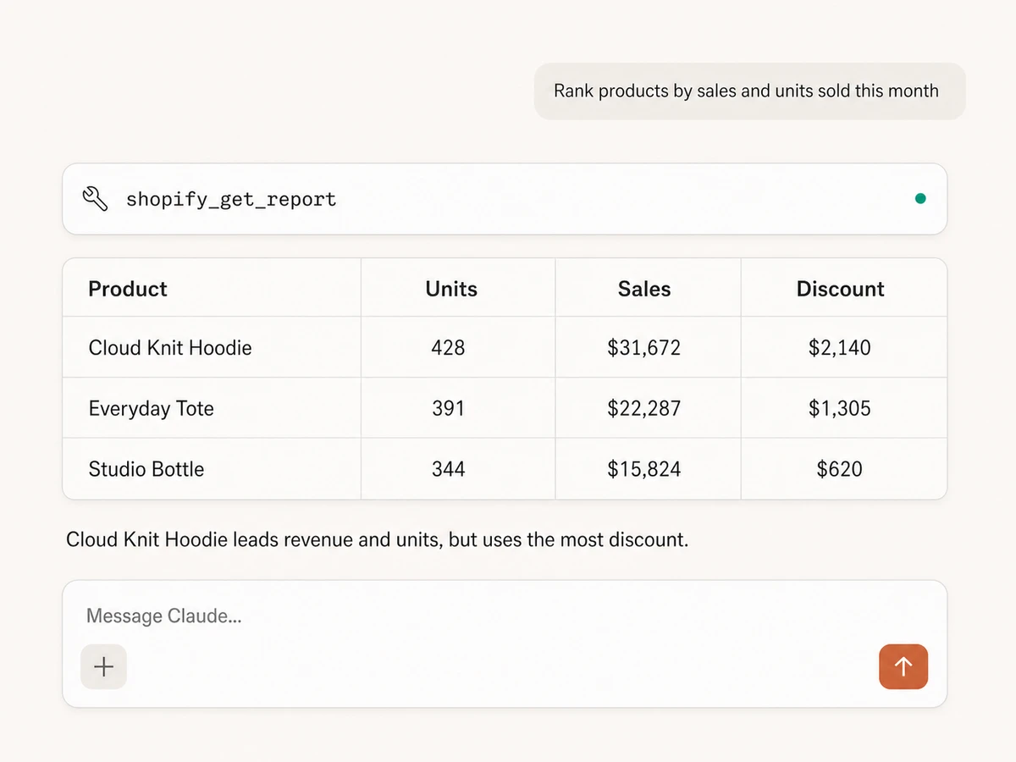Click the $31,672 sales value
This screenshot has width=1016, height=762.
click(x=644, y=348)
